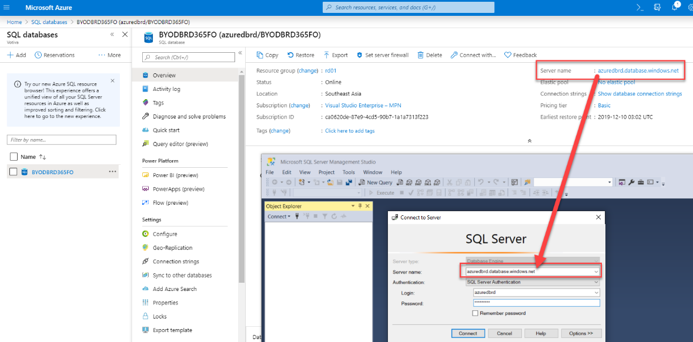Dismiss the new resource browser notice
Image resolution: width=693 pixels, height=342 pixels.
112,81
